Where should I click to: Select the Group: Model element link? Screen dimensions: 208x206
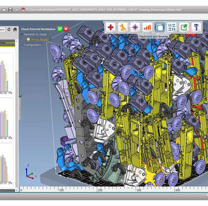pos(40,40)
